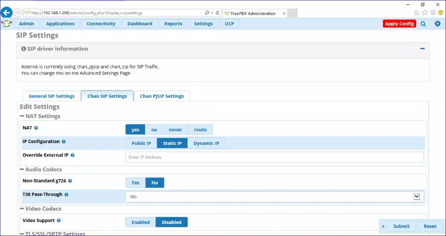Click the browser page refresh icon

coord(218,13)
